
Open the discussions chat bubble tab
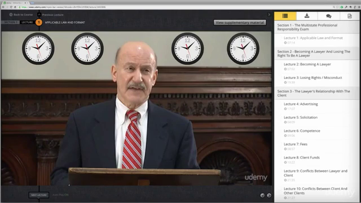(328, 16)
